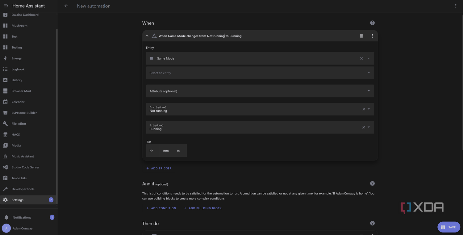Open History from the sidebar

pyautogui.click(x=28, y=80)
